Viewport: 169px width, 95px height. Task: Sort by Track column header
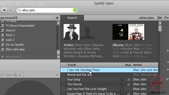pos(95,65)
